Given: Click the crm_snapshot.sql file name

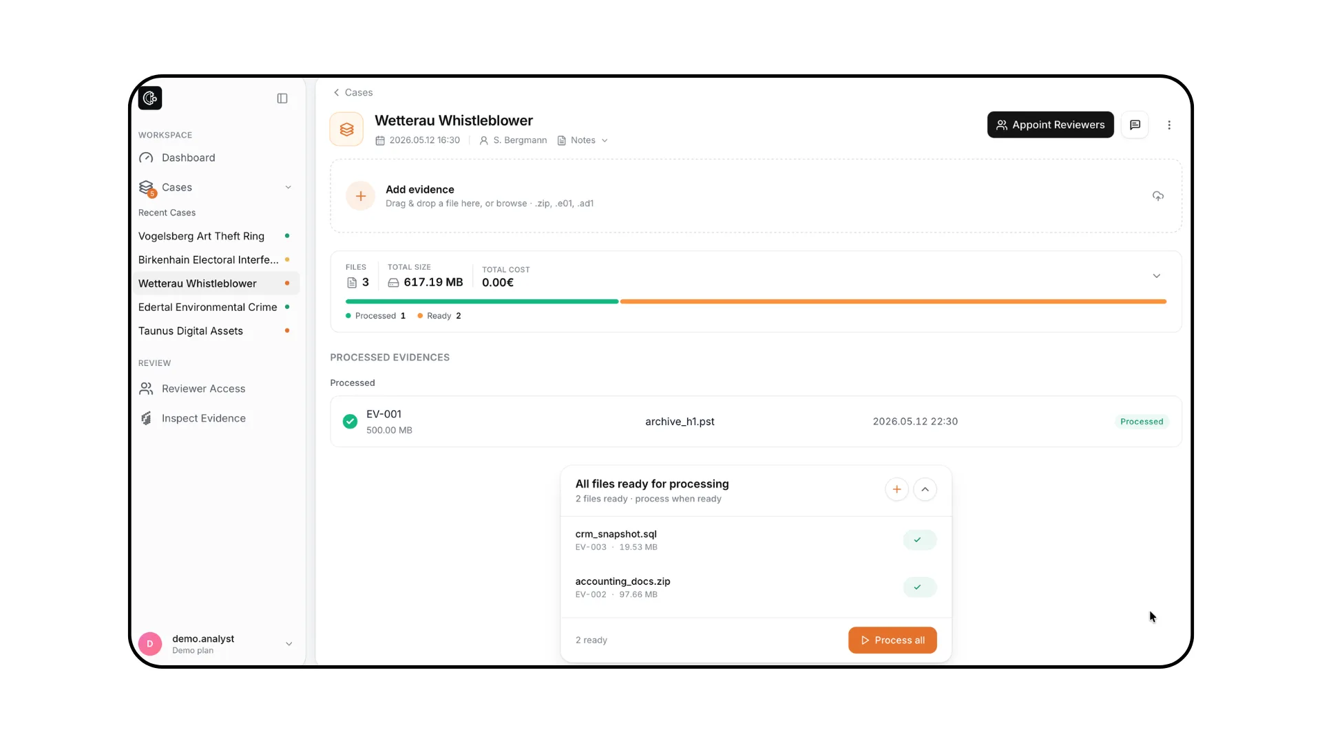Looking at the screenshot, I should click(616, 534).
